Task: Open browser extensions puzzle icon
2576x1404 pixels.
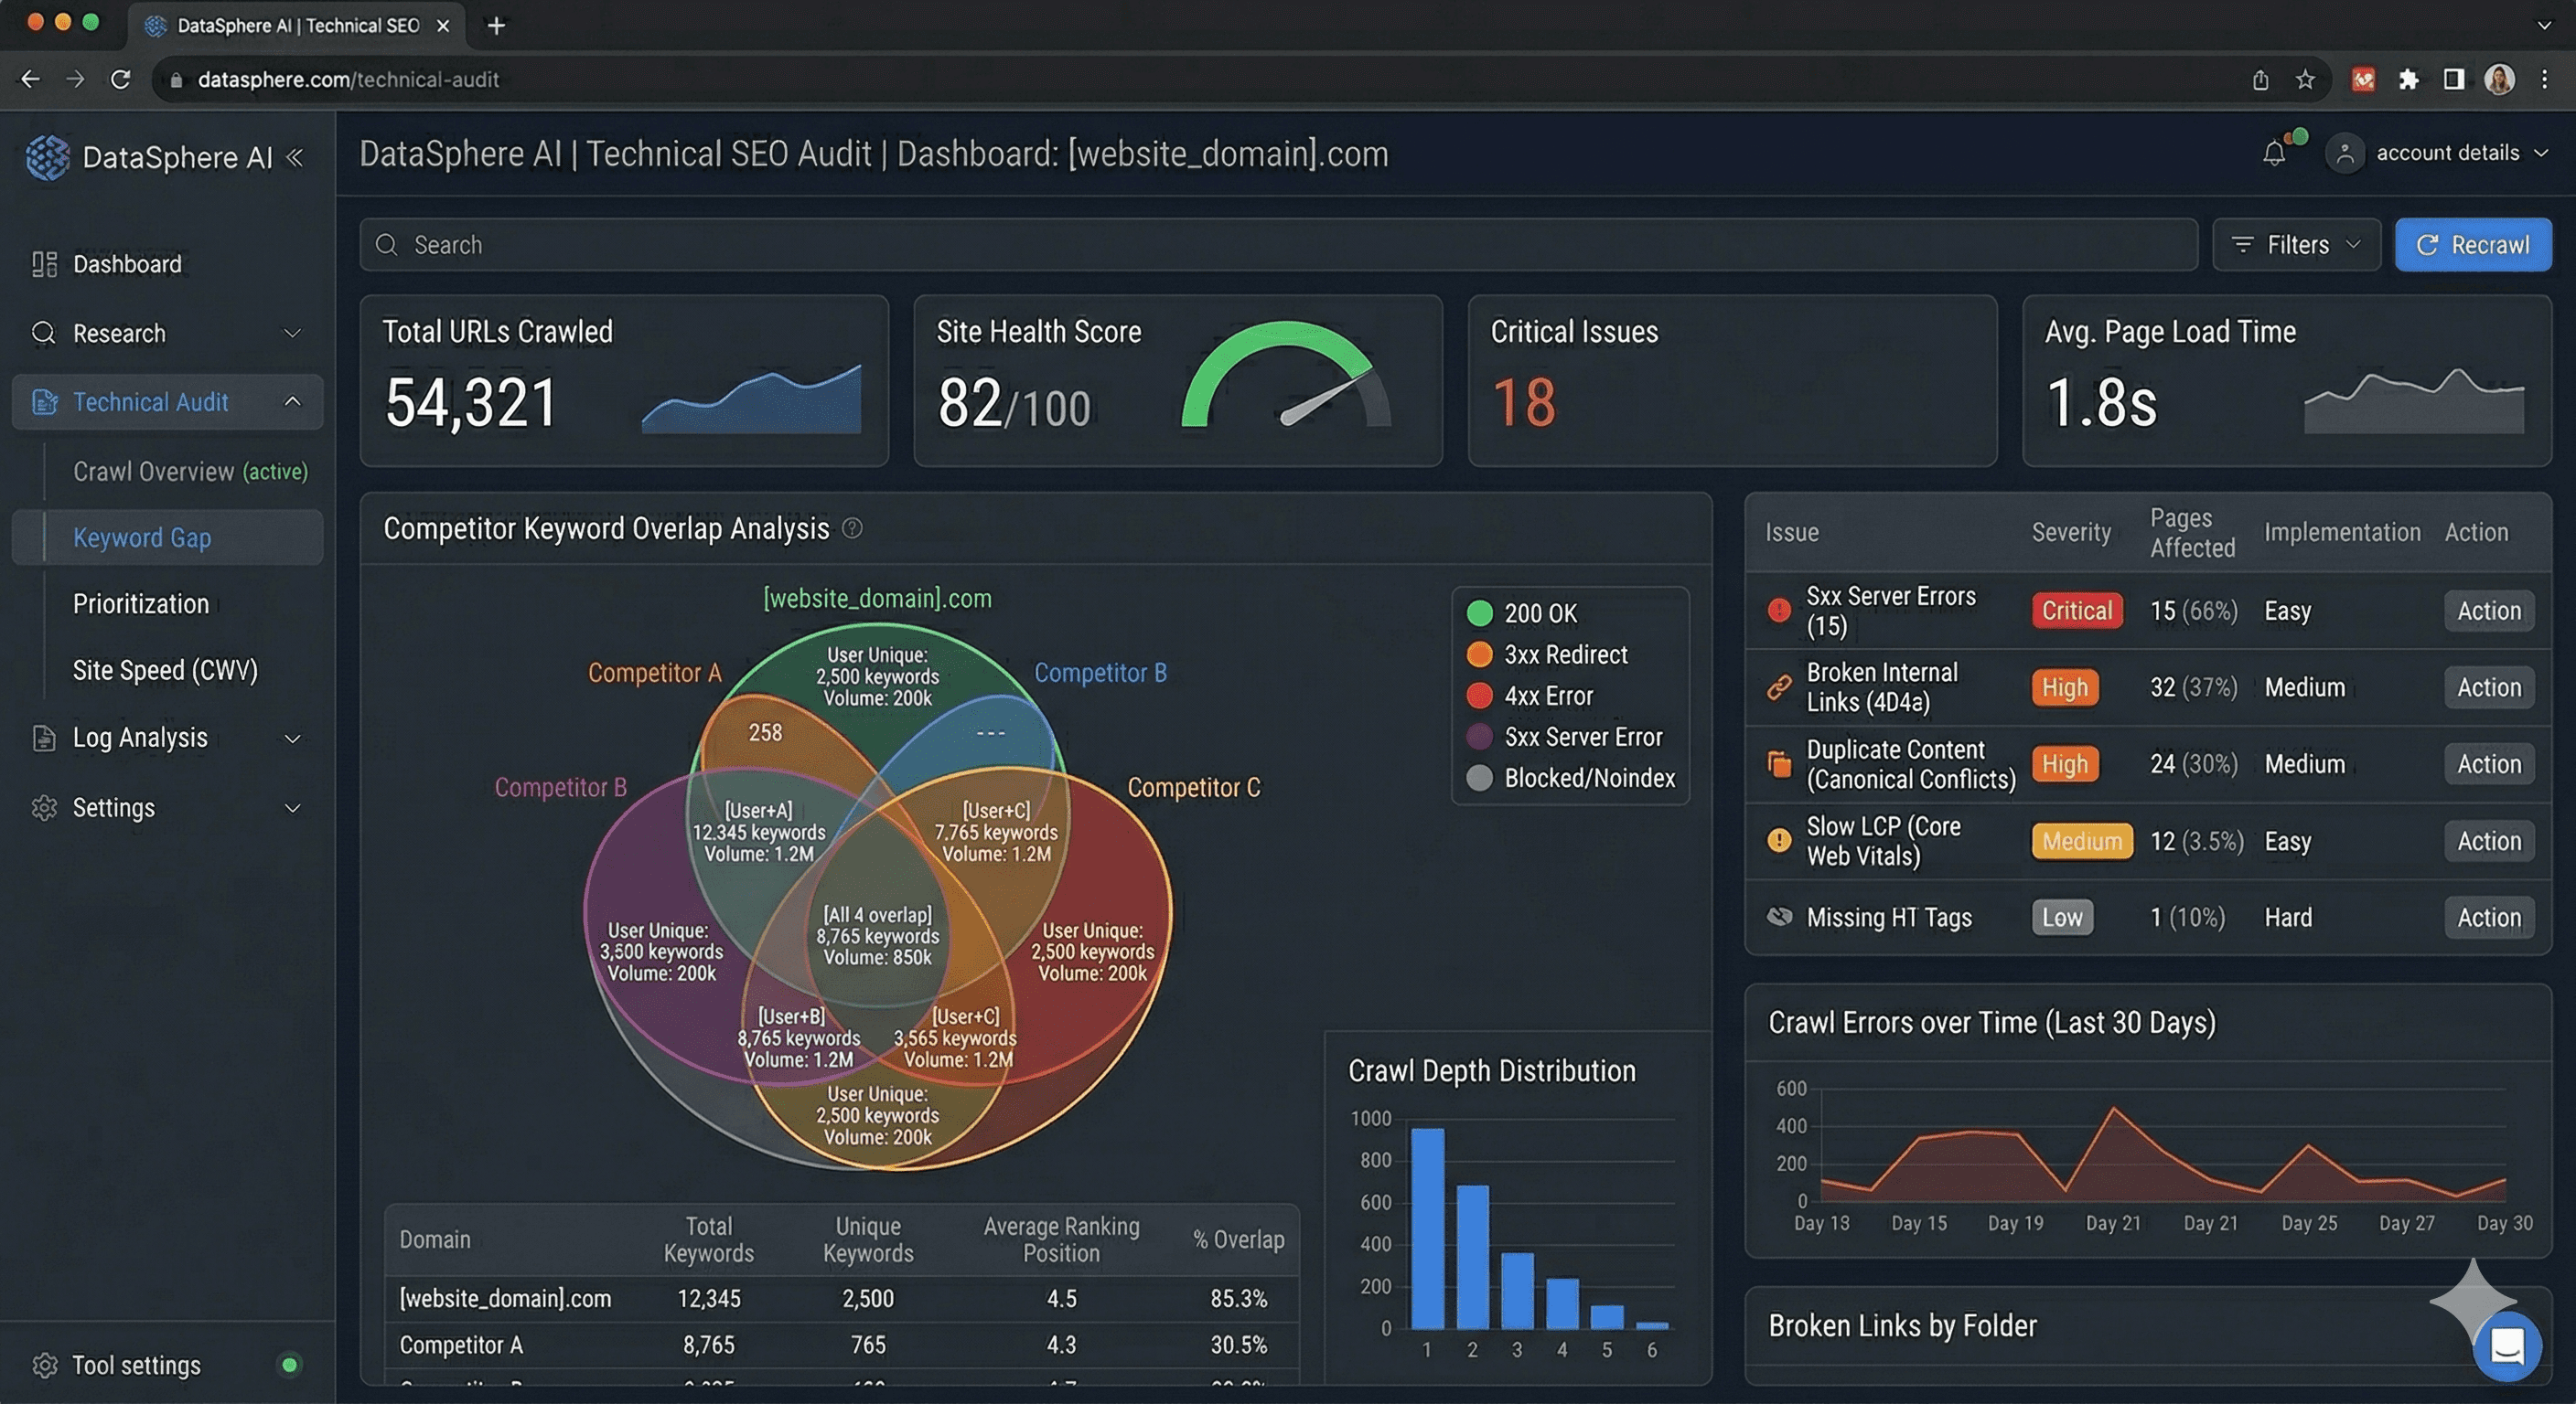Action: pos(2408,80)
